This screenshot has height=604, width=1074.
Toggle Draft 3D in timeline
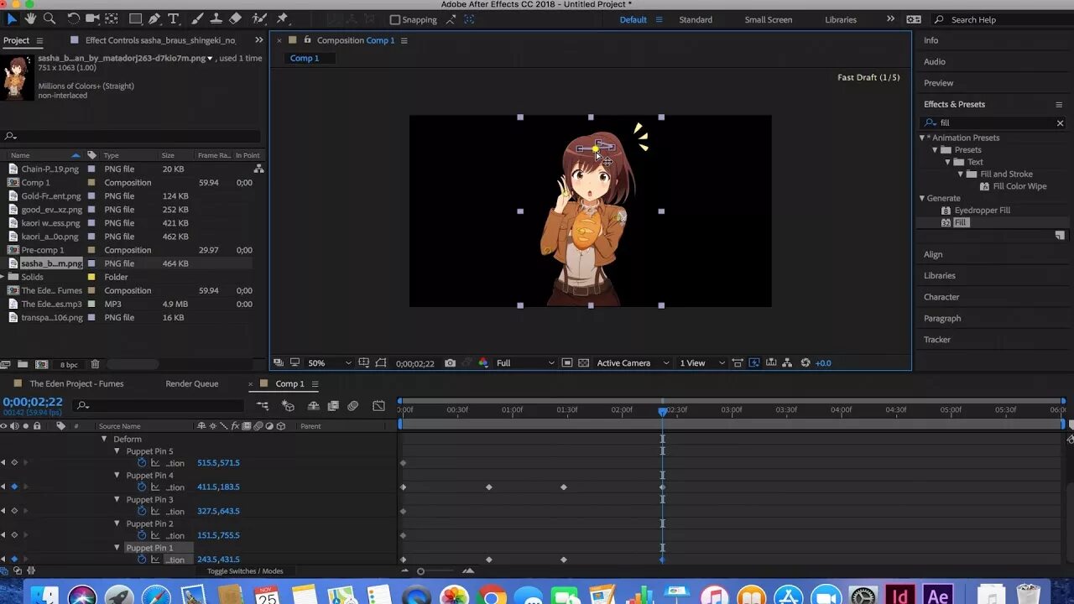click(x=288, y=406)
